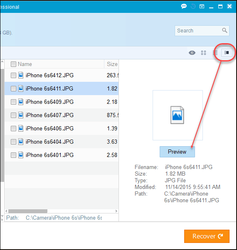Check the box for iPhone 6s6412.JPG
237x250 pixels.
point(13,75)
